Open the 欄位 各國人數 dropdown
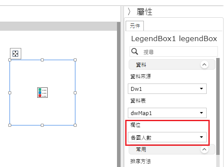 point(167,137)
